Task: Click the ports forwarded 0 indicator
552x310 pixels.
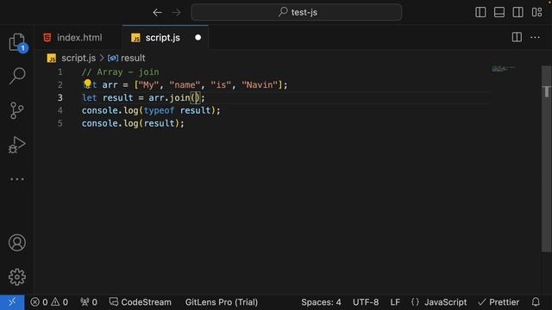Action: point(88,302)
